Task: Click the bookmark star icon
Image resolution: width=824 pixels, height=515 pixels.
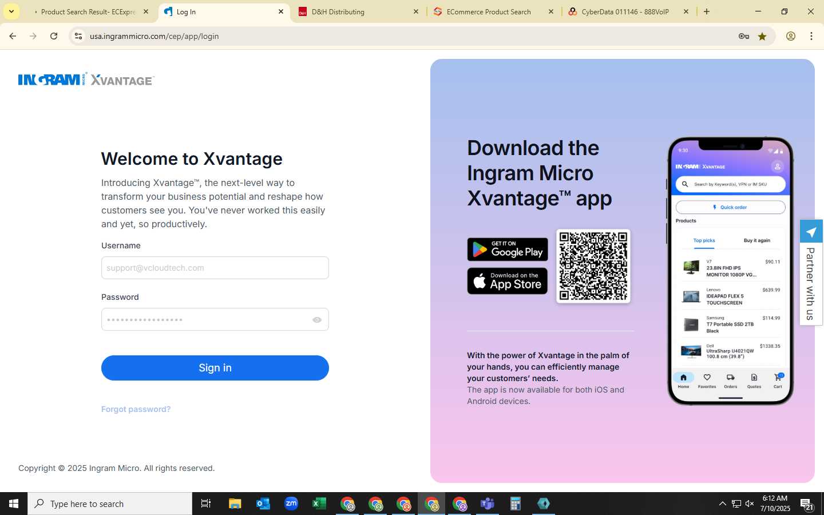Action: point(762,36)
